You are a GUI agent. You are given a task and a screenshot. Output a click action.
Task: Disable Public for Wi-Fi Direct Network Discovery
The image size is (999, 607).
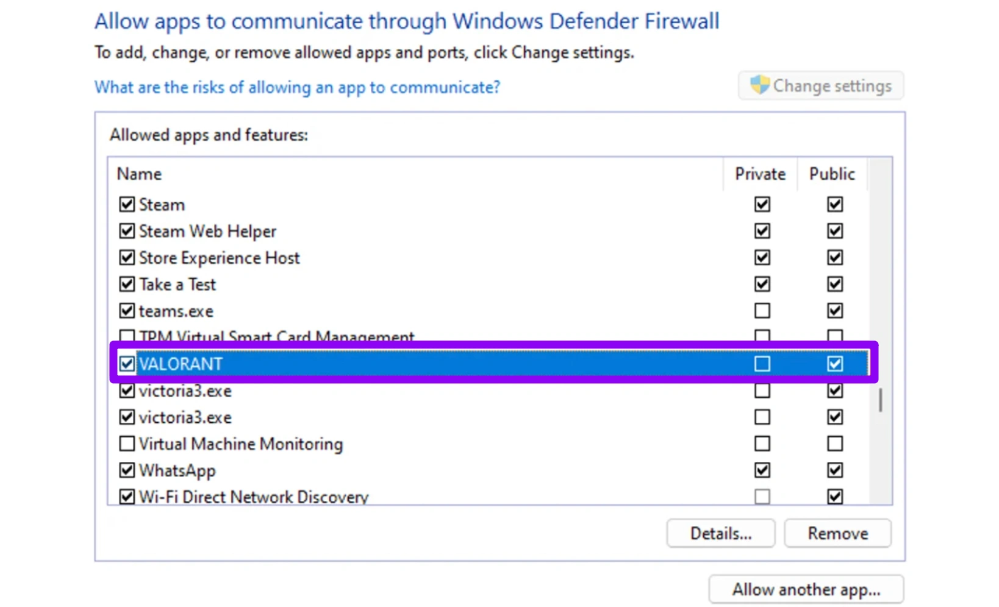(x=835, y=497)
